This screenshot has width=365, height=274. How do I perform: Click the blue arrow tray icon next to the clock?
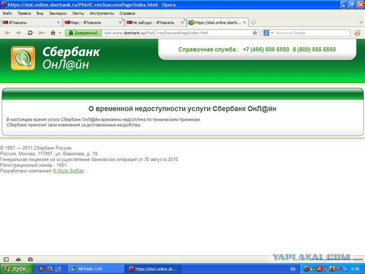pos(345,269)
